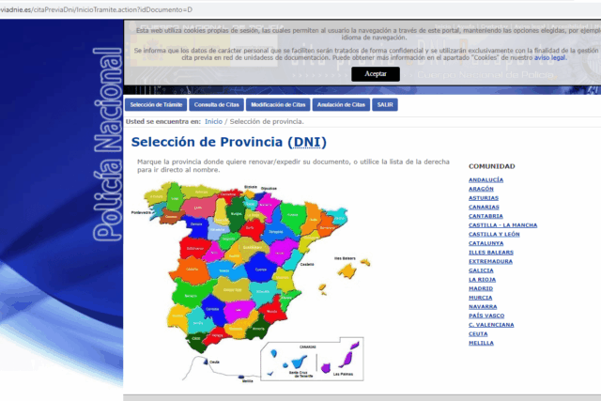Pick dark green Almería province on map
The height and width of the screenshot is (401, 601).
point(257,329)
